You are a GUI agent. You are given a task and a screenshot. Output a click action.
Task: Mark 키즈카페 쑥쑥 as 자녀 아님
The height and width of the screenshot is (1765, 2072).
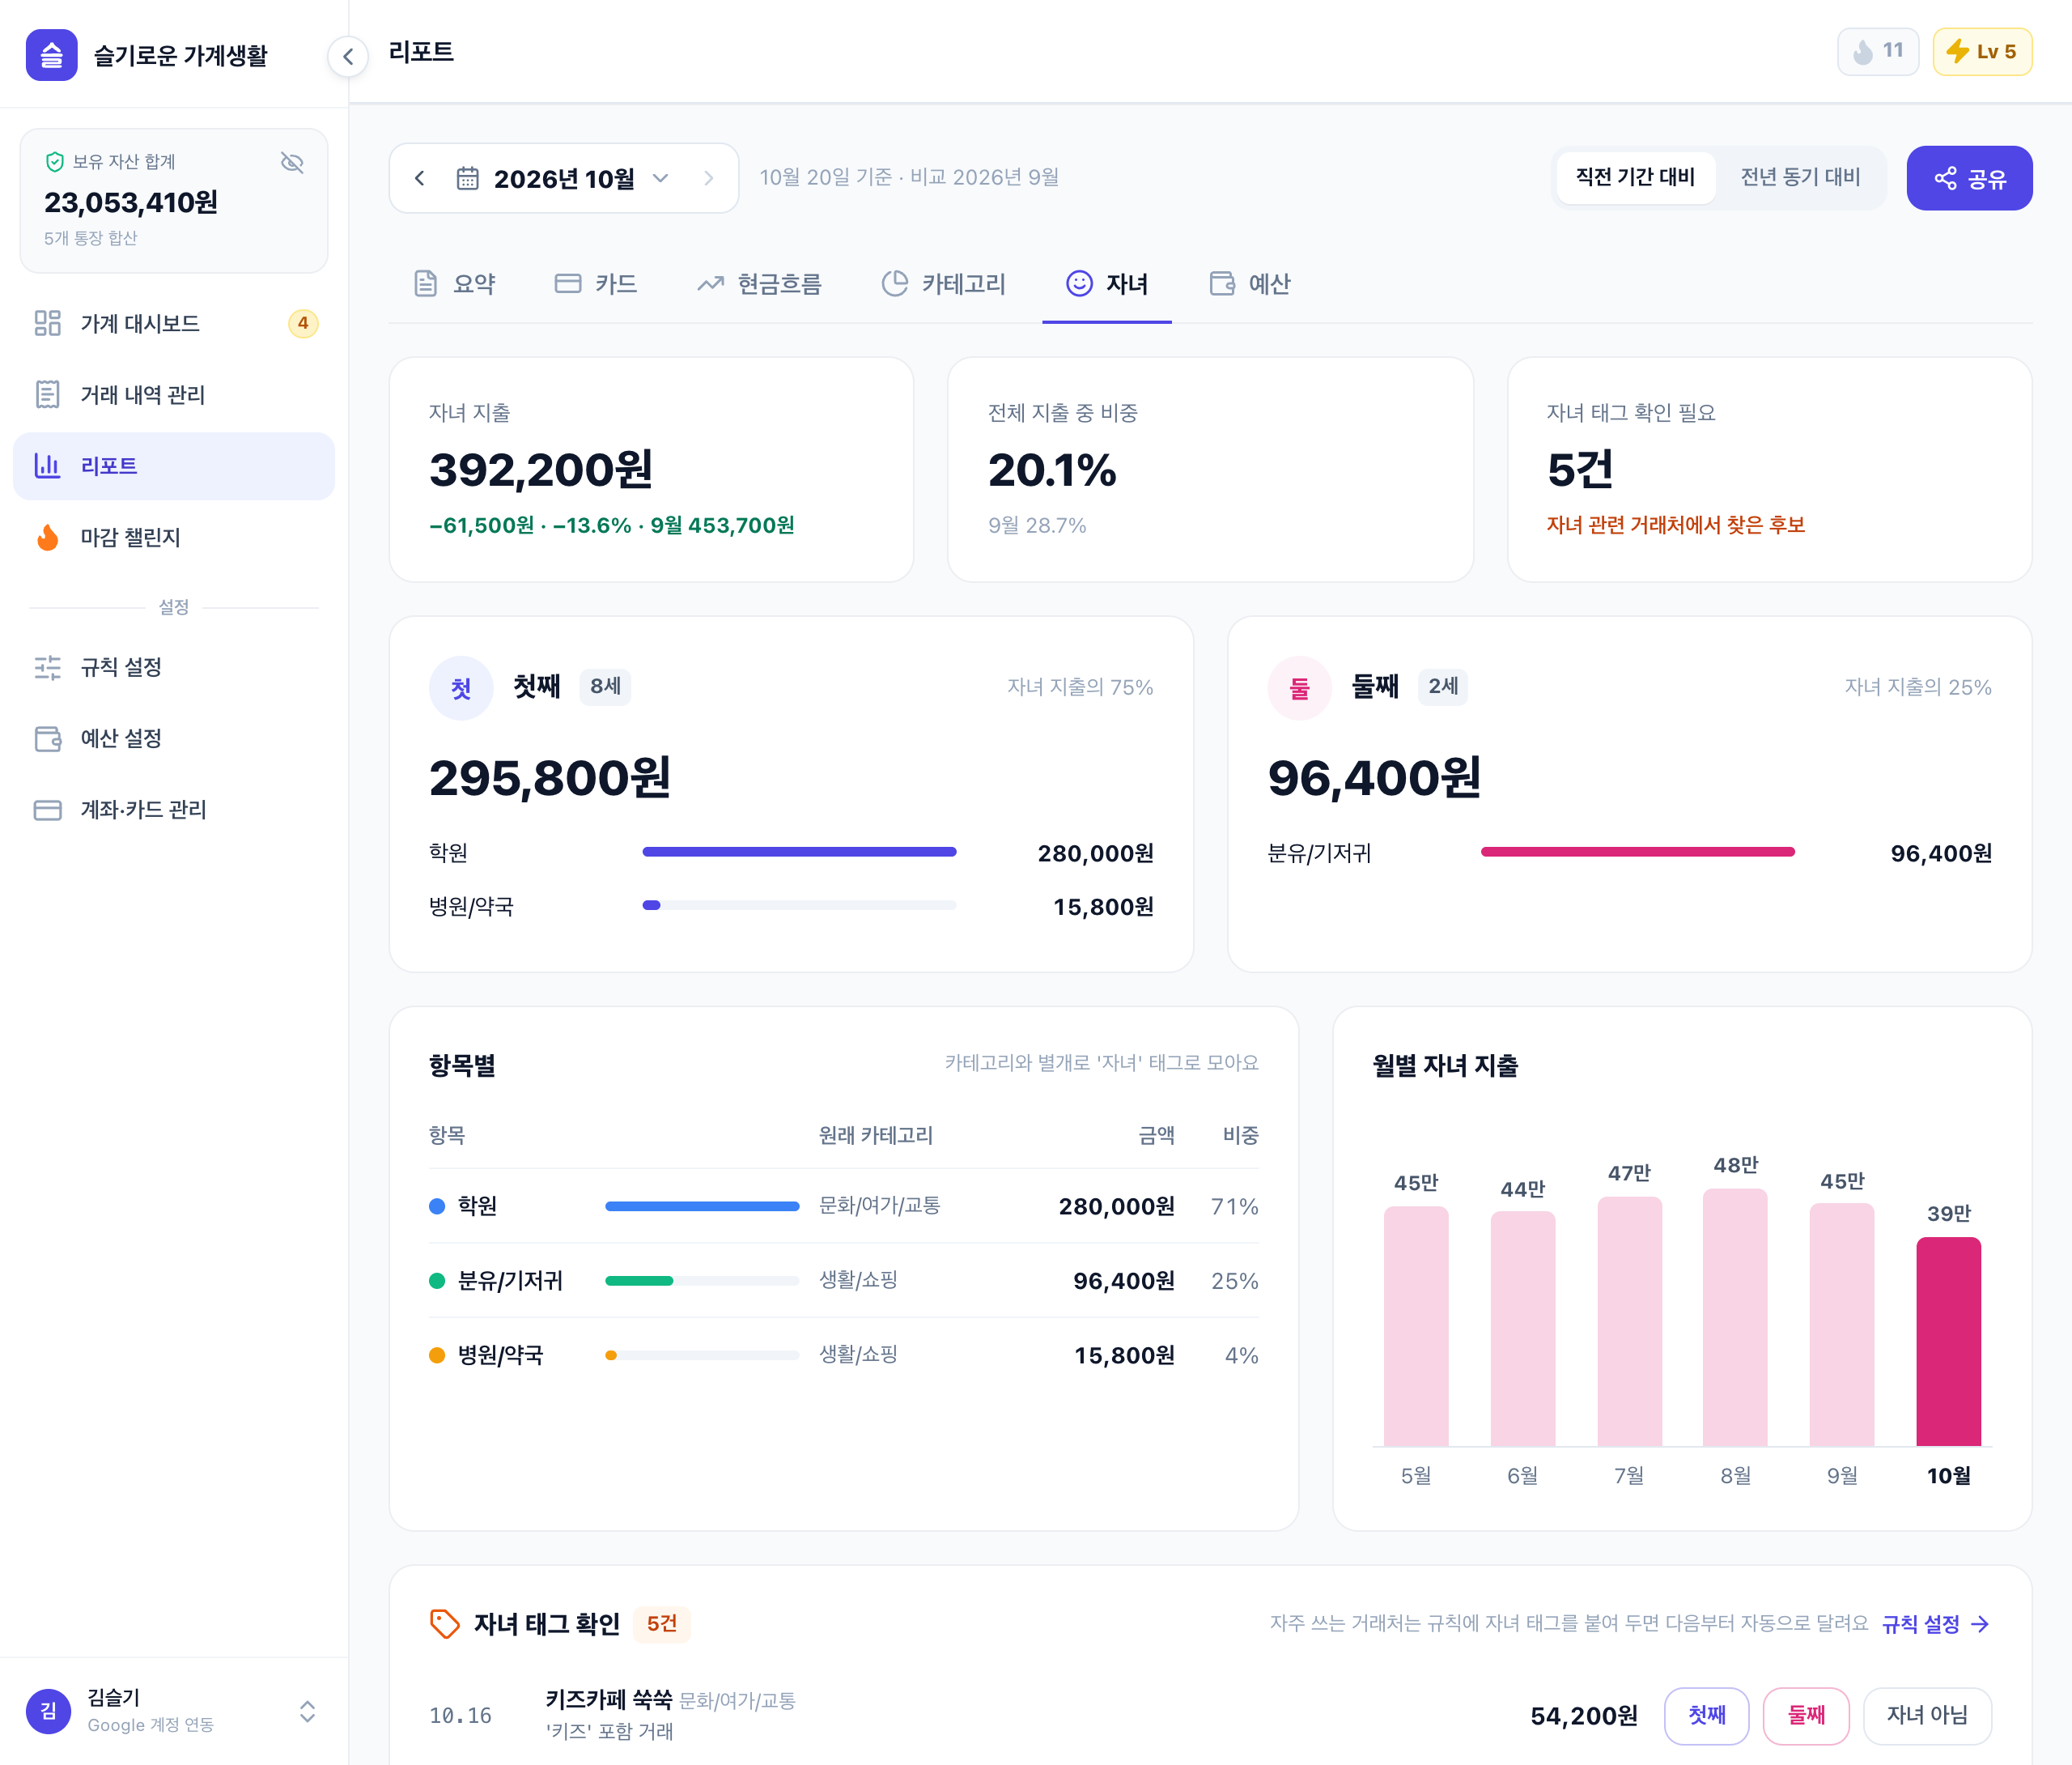pyautogui.click(x=1927, y=1715)
